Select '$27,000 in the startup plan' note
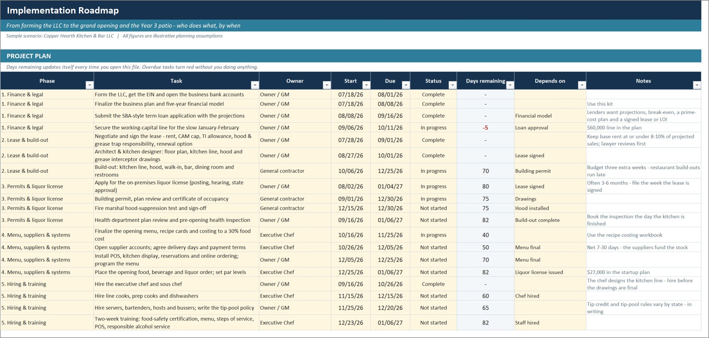This screenshot has width=709, height=338. click(643, 272)
